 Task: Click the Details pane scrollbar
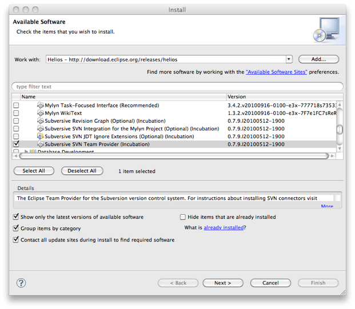click(338, 198)
